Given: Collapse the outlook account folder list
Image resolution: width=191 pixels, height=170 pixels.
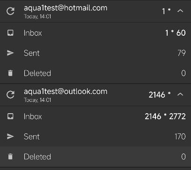Looking at the screenshot, I should click(180, 94).
